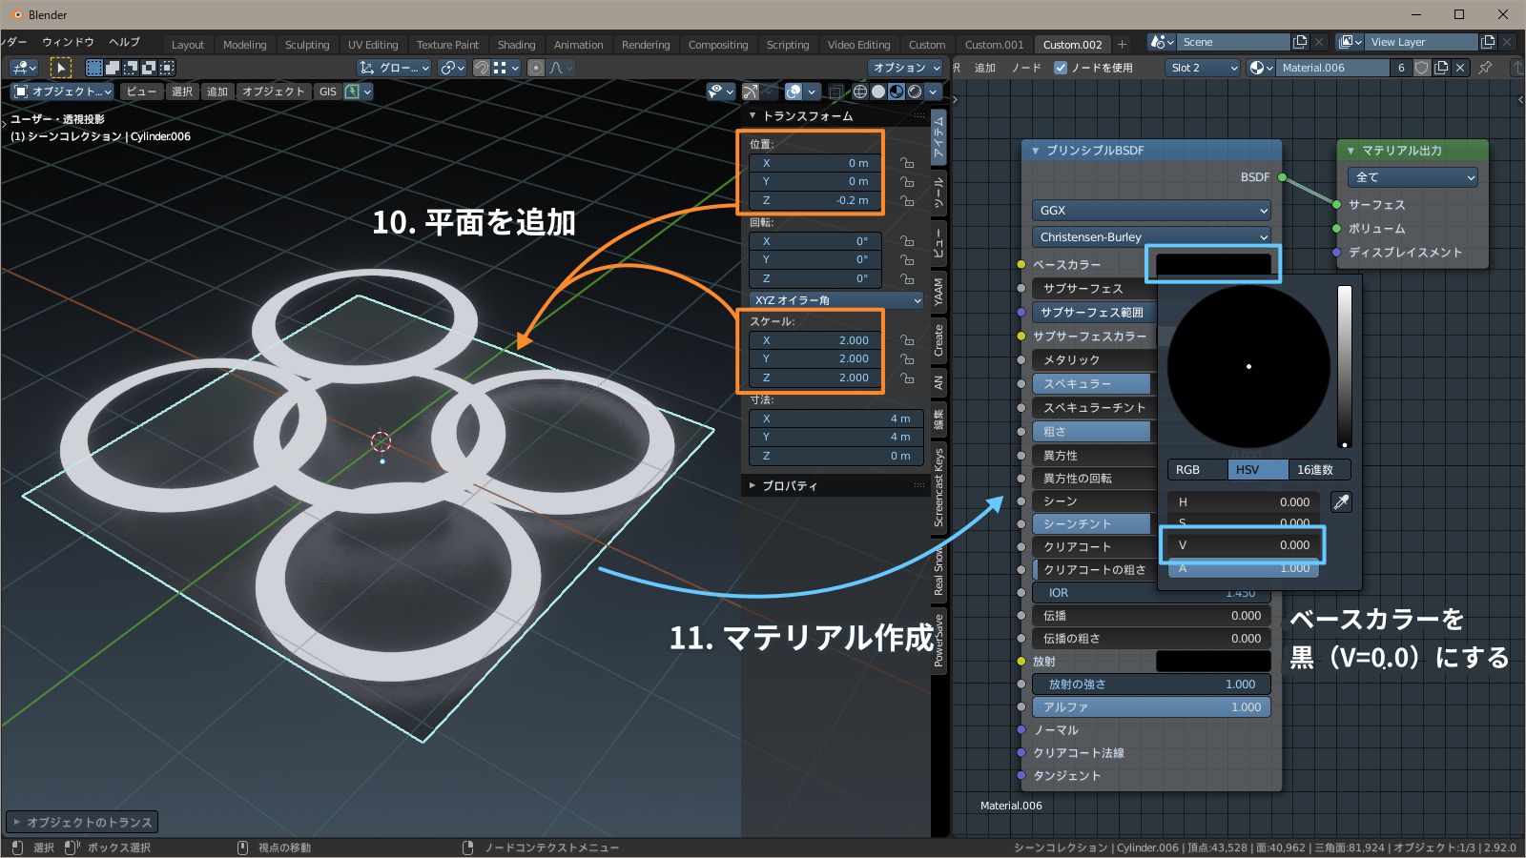The width and height of the screenshot is (1526, 858).
Task: Switch color picker to RGB mode
Action: [x=1196, y=469]
